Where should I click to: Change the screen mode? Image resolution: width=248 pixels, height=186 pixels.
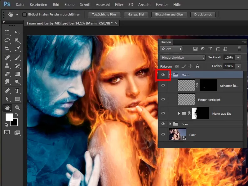pyautogui.click(x=17, y=132)
